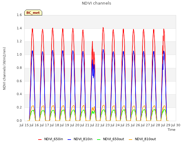Click the orange NDVI_810out legend swatch
The width and height of the screenshot is (194, 145).
click(131, 140)
